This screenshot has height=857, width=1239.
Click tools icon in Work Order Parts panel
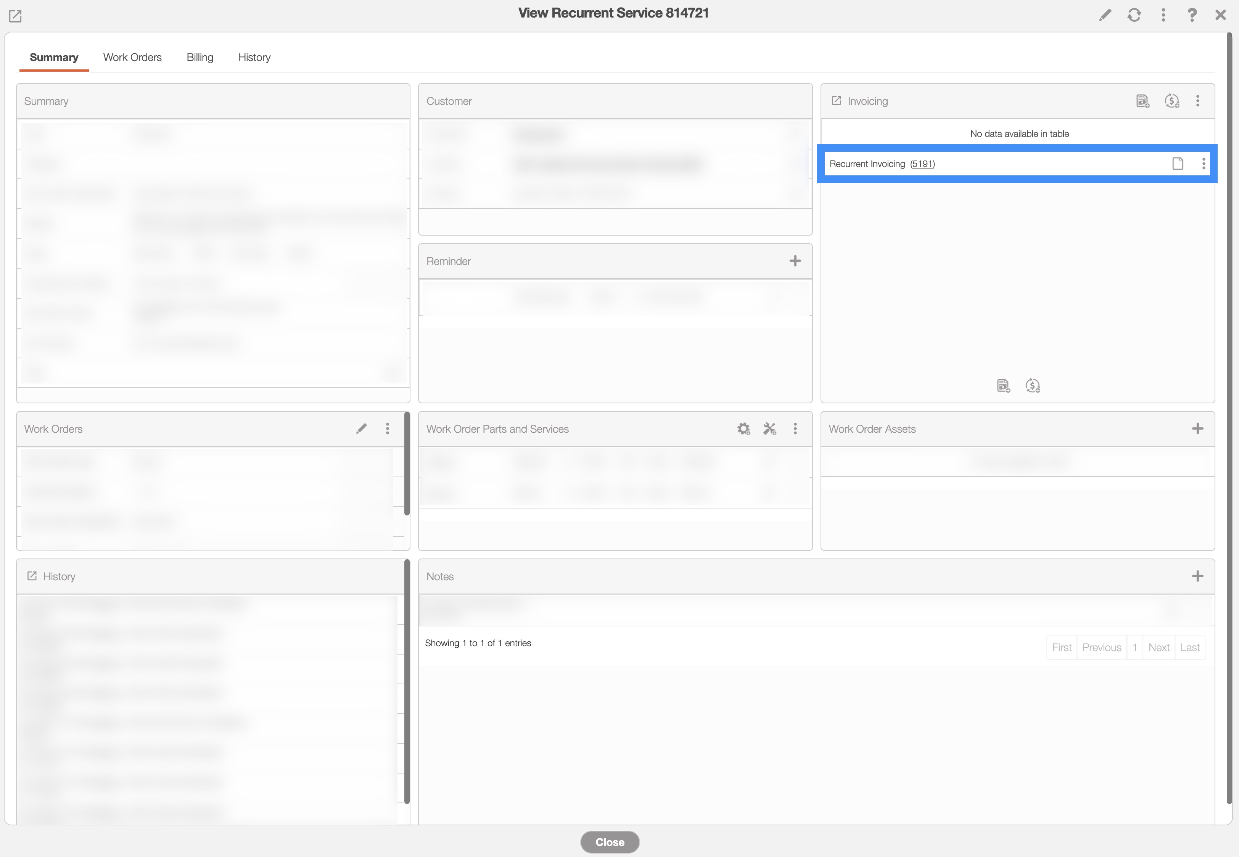click(769, 428)
